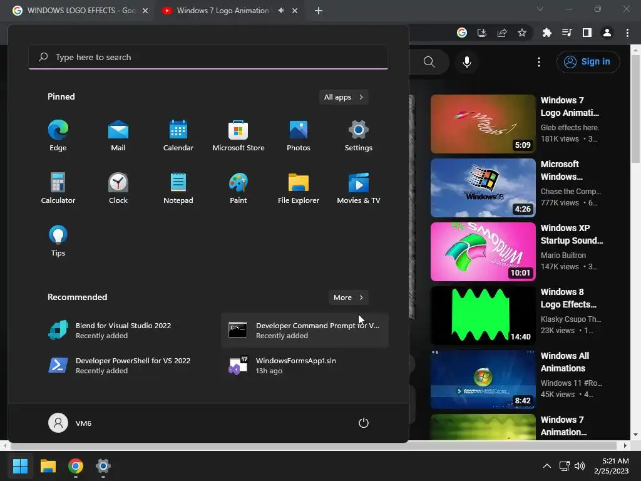The width and height of the screenshot is (641, 481).
Task: Click the install app icon in address bar
Action: tap(481, 33)
